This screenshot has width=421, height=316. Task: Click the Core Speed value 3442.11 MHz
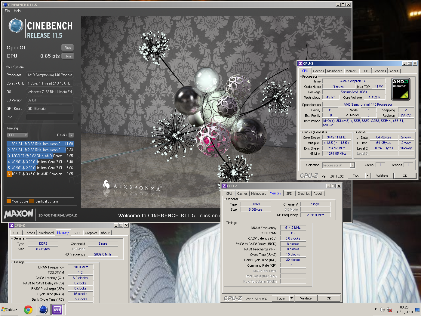(336, 138)
